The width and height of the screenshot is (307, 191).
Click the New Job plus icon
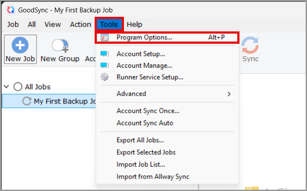[x=20, y=45]
